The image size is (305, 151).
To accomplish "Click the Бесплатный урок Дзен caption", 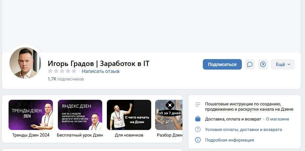I will (x=80, y=135).
